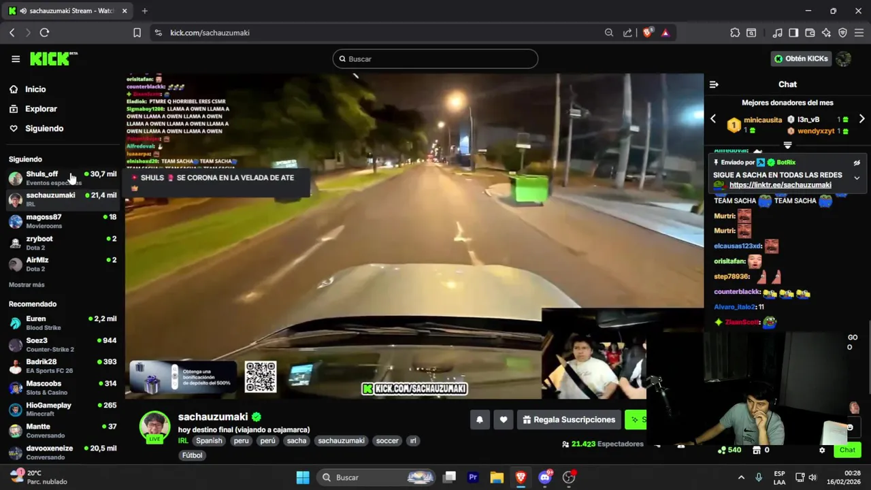
Task: Open the AirMlz followed channel
Action: click(63, 264)
